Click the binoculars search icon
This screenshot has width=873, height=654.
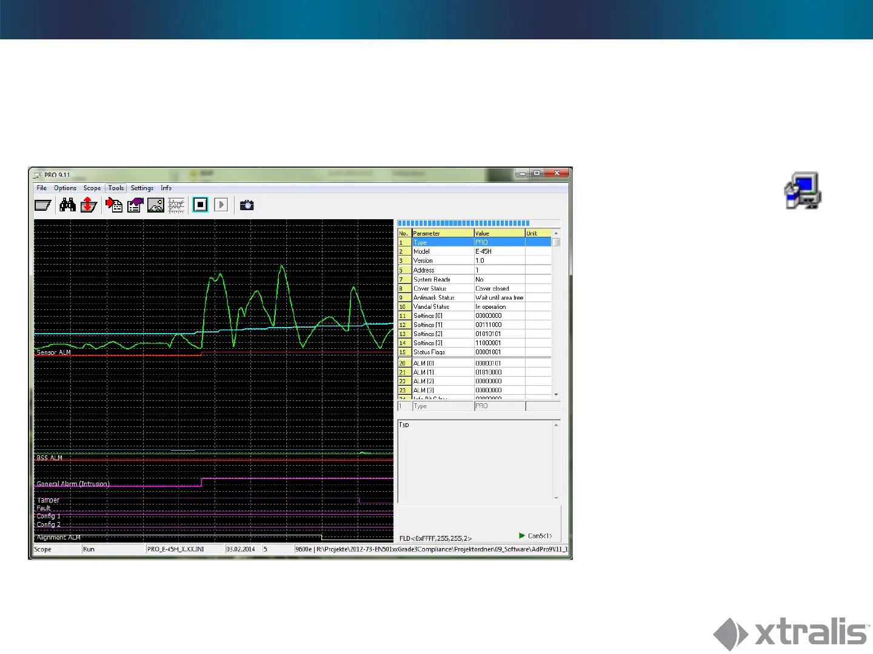[x=67, y=205]
